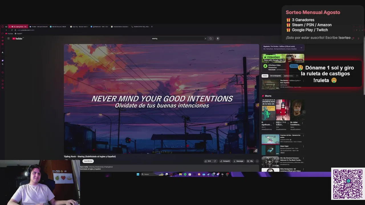The image size is (365, 205).
Task: Go to the YouTube logo home
Action: pos(18,38)
